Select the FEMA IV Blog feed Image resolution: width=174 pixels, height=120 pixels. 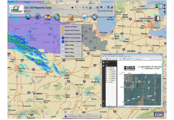click(x=71, y=45)
